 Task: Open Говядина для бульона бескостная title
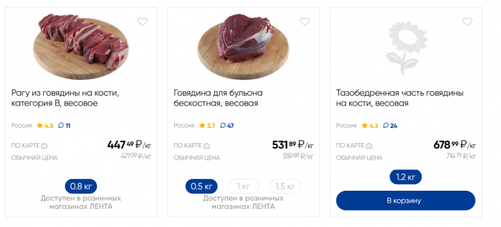tap(218, 98)
